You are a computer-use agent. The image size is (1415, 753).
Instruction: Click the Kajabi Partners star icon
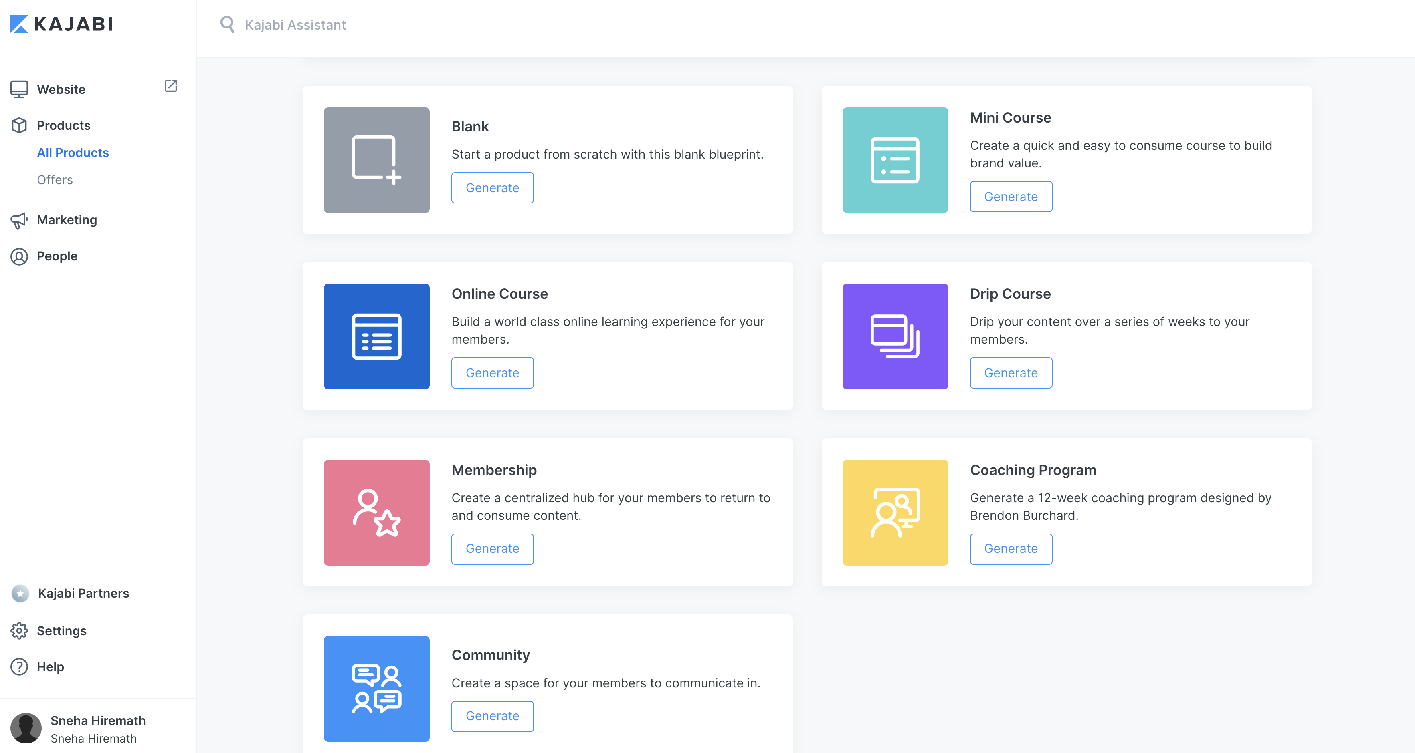20,593
